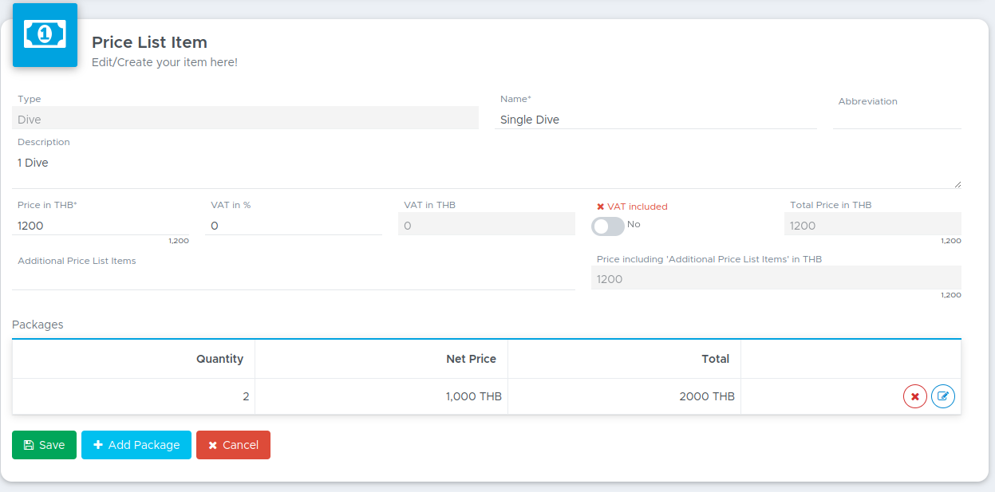Click the Quantity column header
Image resolution: width=995 pixels, height=492 pixels.
pyautogui.click(x=134, y=359)
